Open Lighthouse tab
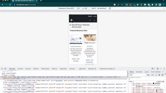Viewport: 166px width, 93px height. click(x=82, y=69)
